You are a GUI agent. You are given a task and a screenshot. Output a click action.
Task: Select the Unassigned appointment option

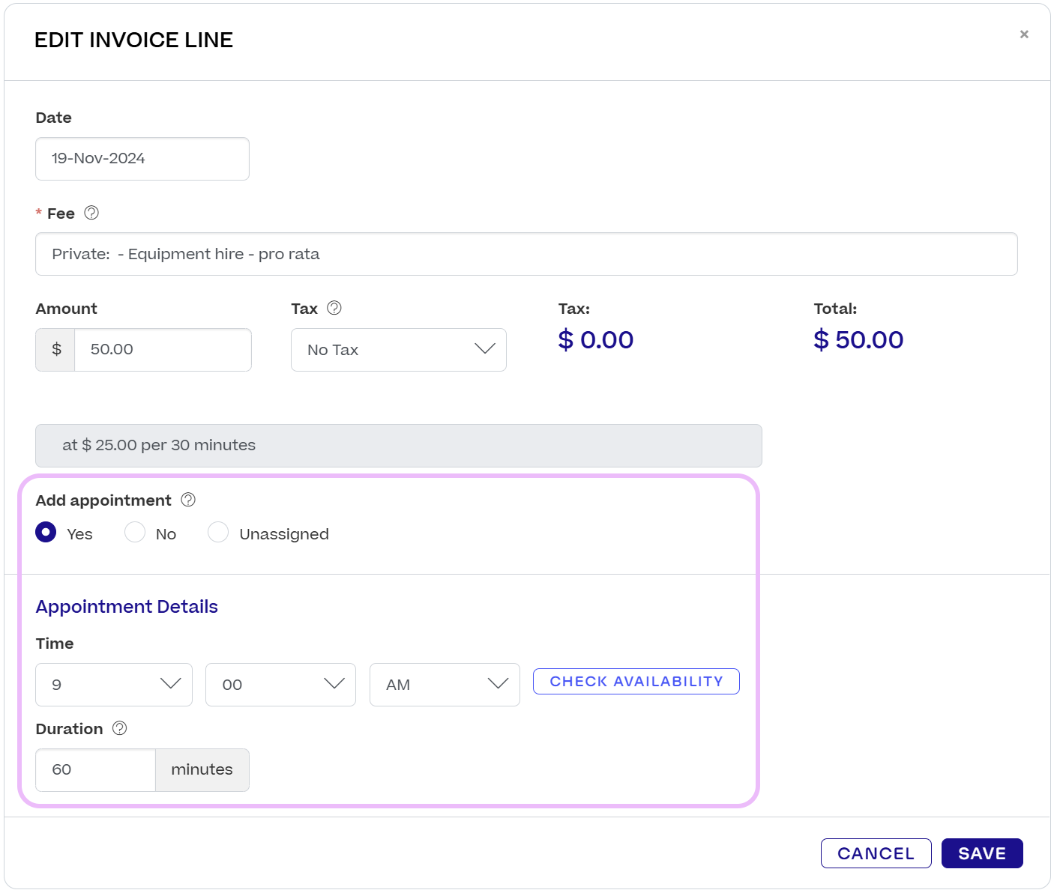pyautogui.click(x=218, y=532)
